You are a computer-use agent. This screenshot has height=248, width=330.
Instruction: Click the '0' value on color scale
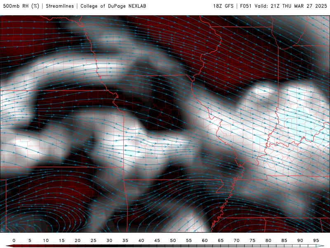14,241
